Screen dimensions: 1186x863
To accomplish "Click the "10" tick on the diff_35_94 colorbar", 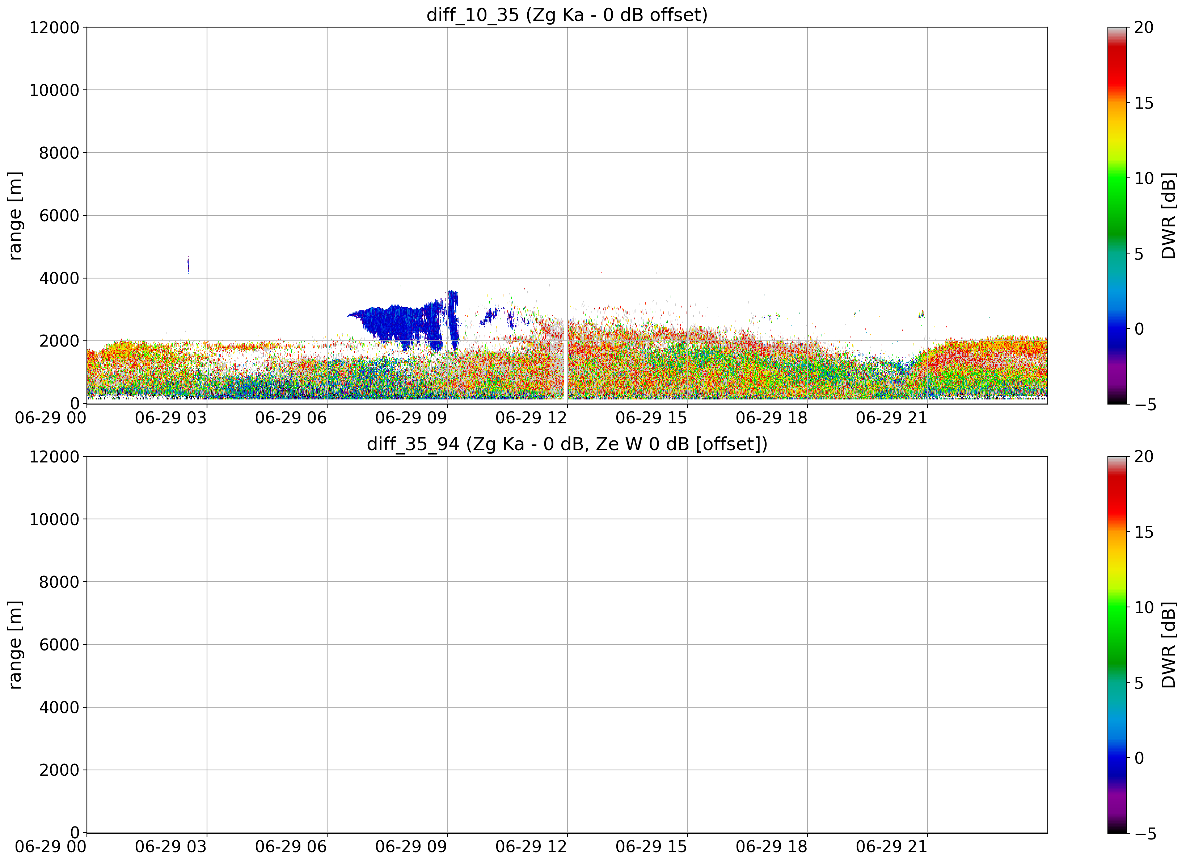I will click(1144, 608).
